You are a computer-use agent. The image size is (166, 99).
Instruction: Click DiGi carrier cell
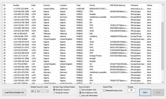click(x=91, y=34)
